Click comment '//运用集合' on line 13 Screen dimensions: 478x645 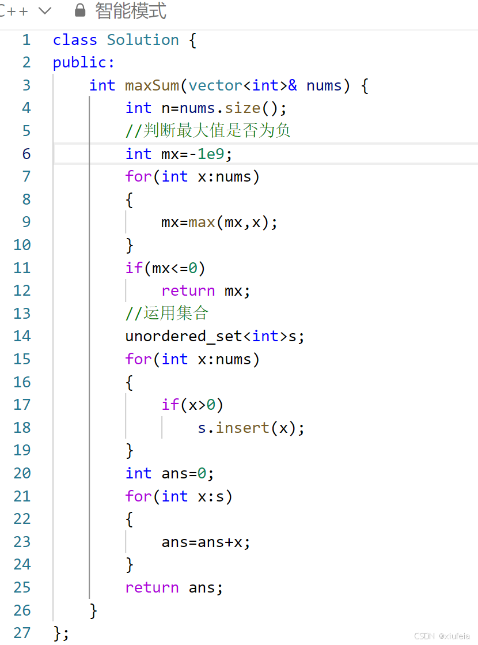(167, 314)
